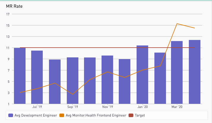Click the purple Avg Development Engineer legend swatch
Screen dimensions: 212x123
coord(11,115)
